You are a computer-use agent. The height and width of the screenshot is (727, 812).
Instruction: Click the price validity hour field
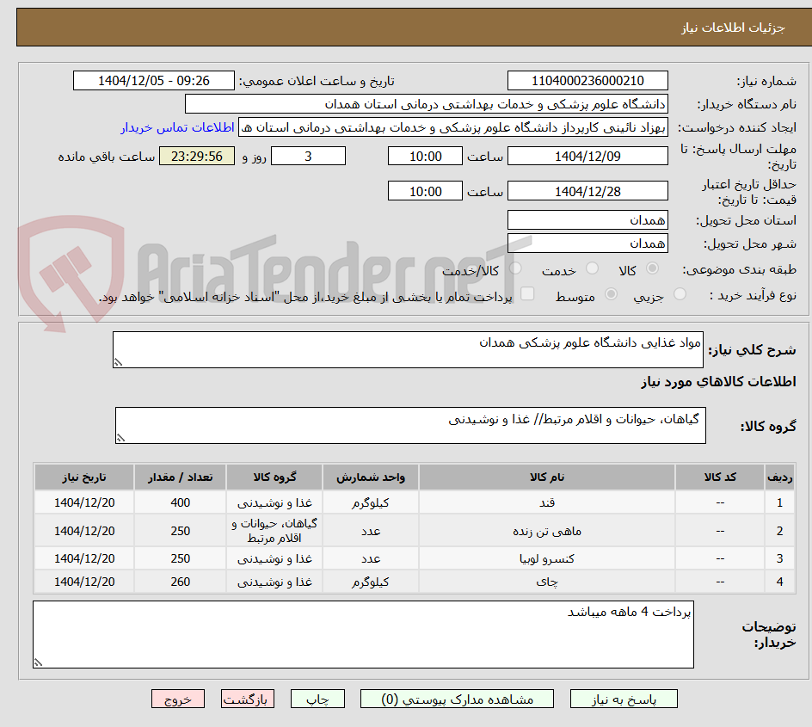[425, 191]
